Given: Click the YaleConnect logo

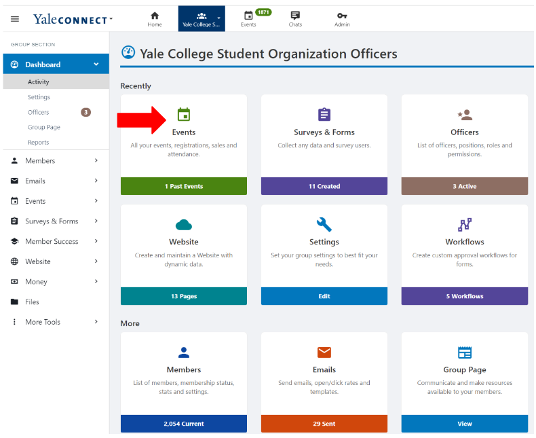Looking at the screenshot, I should pos(70,19).
